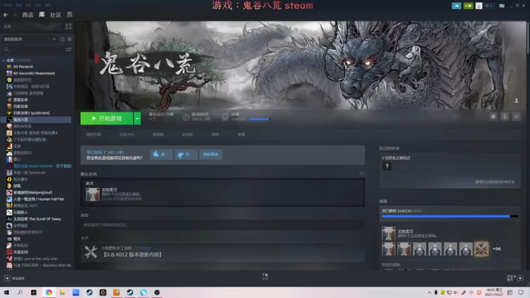Click the green notifications mail button
530x298 pixels.
(468, 6)
